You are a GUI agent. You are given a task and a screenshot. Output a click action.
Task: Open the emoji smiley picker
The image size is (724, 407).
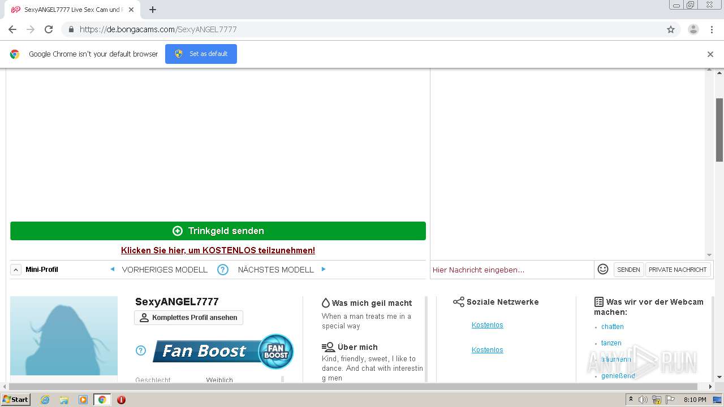point(603,269)
